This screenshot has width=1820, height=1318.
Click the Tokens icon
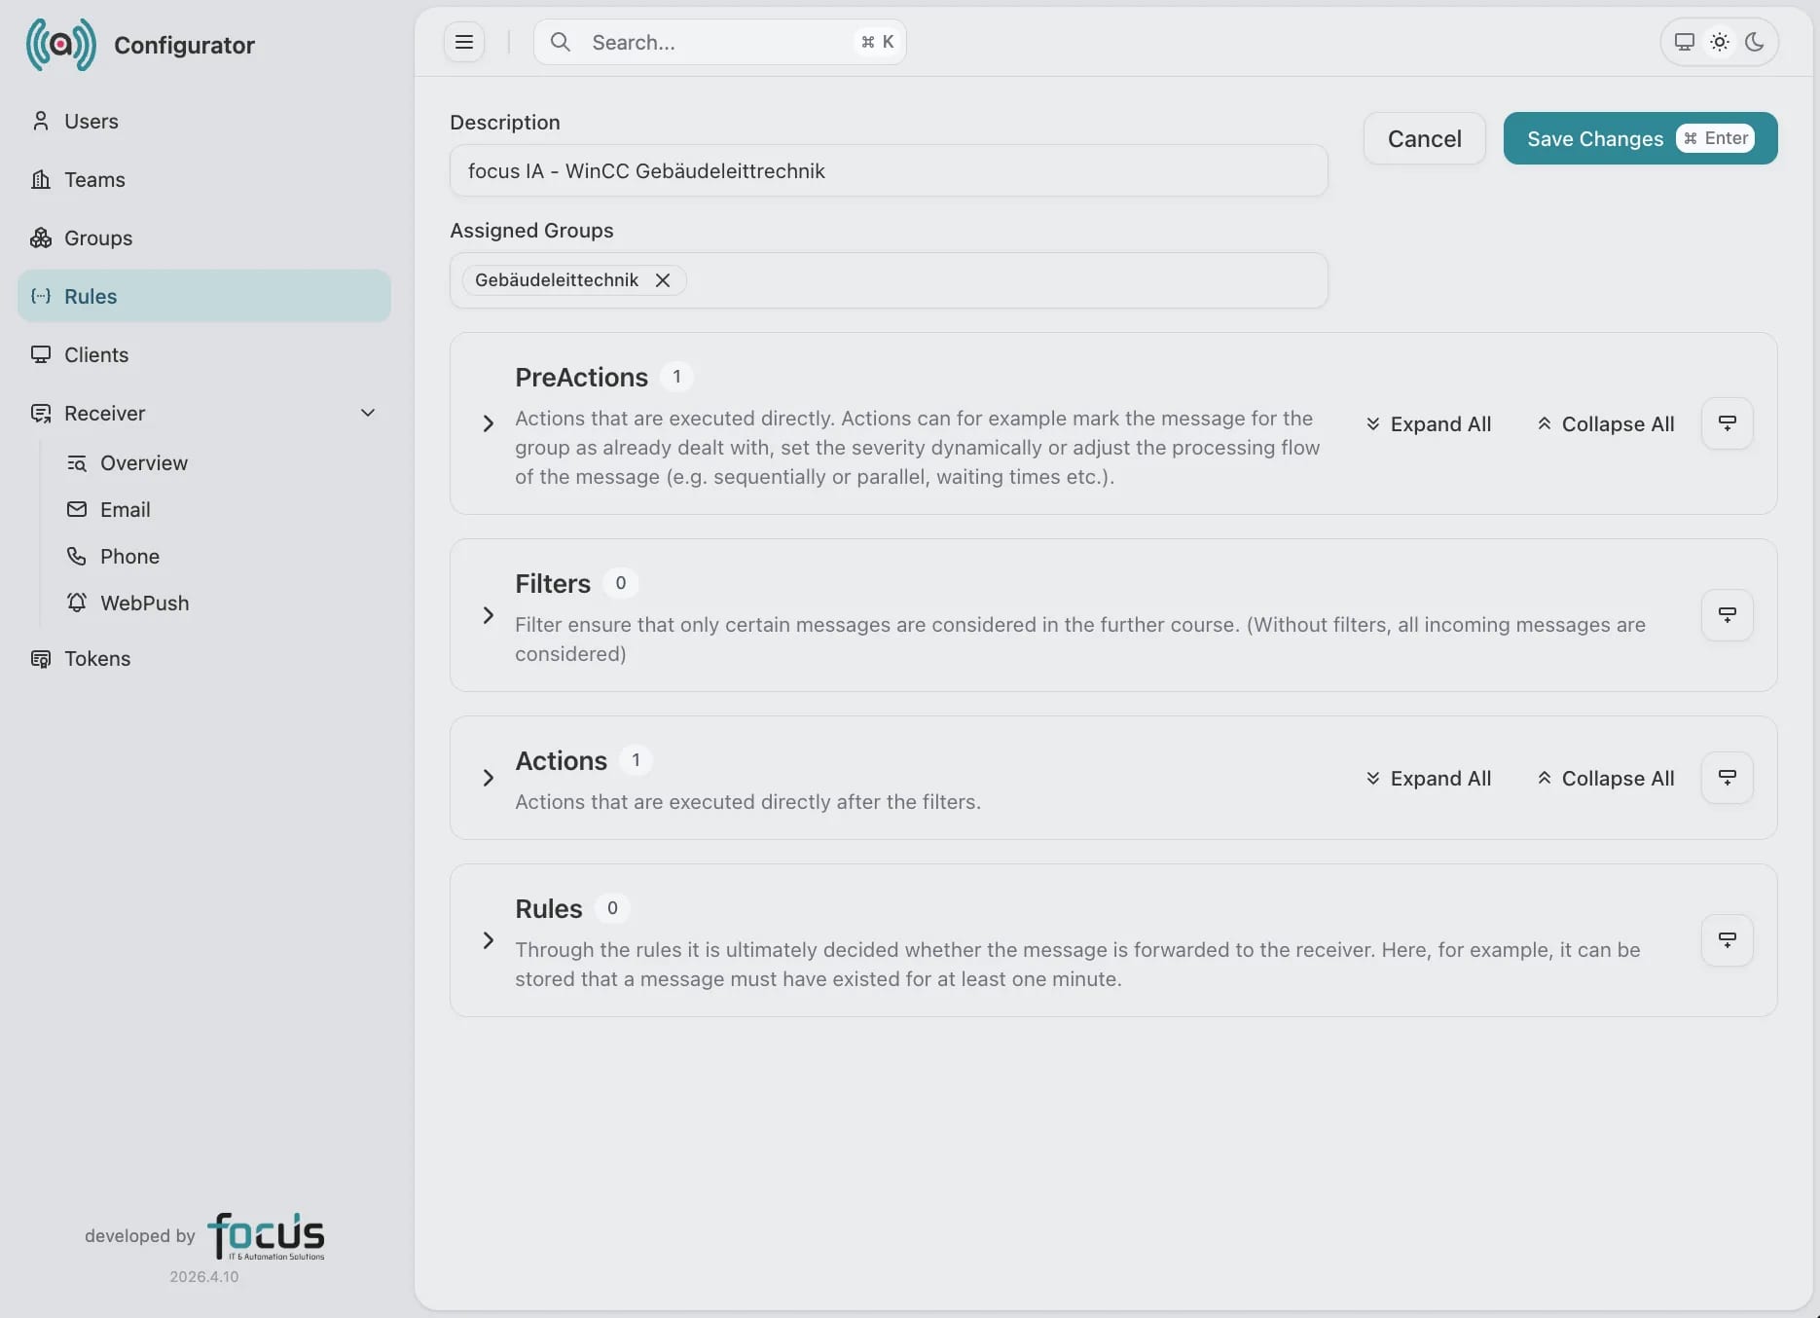[x=41, y=658]
